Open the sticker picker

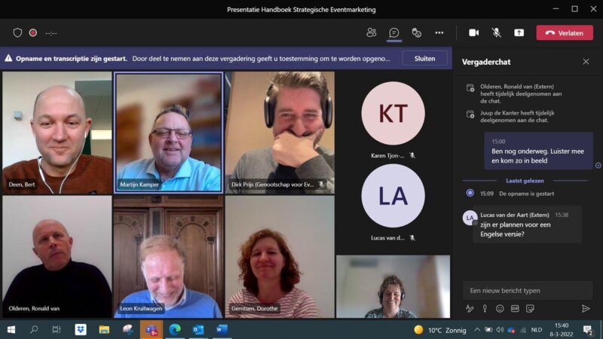530,308
